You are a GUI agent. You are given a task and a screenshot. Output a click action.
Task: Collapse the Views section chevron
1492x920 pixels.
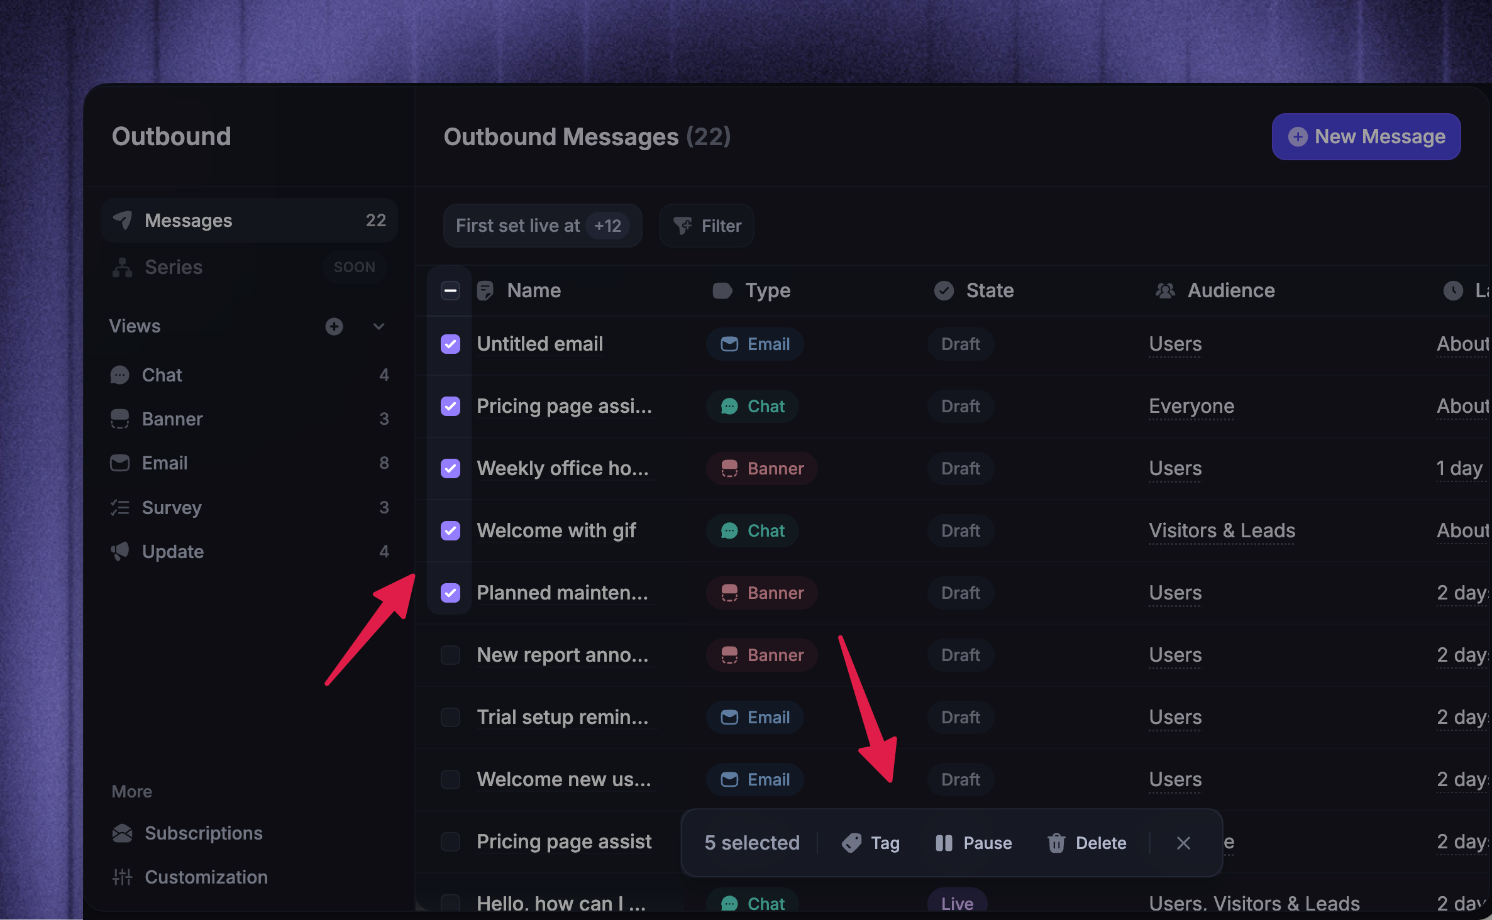pos(379,326)
